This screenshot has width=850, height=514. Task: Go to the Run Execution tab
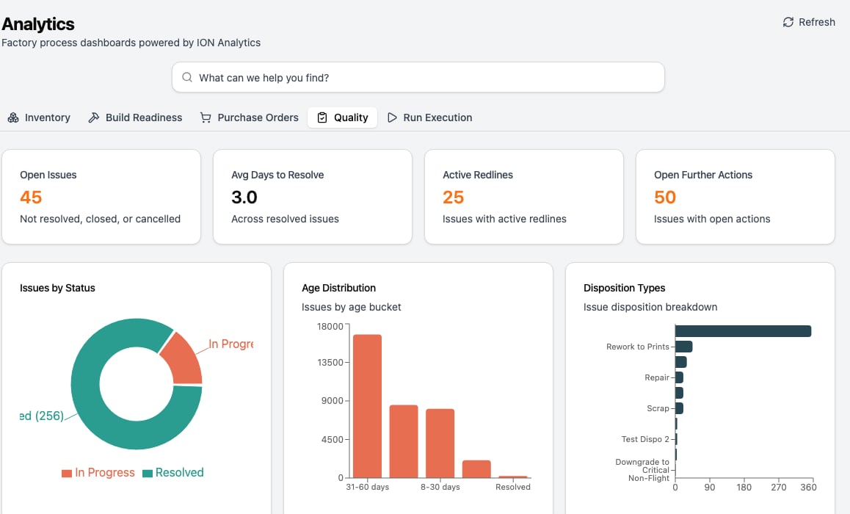click(430, 117)
